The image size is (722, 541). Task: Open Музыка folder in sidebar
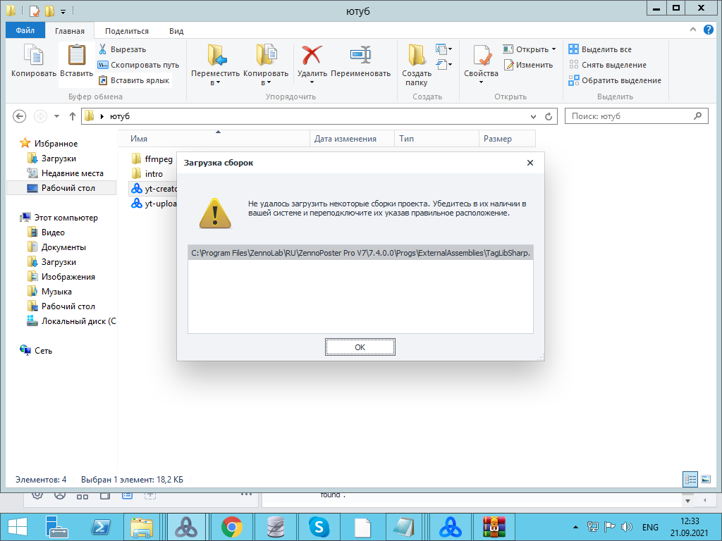pyautogui.click(x=49, y=291)
